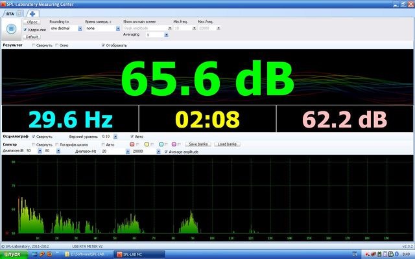Screen dimensions: 415x259
Task: Toggle checkbox next to red bank swatch
Action: coord(137,144)
